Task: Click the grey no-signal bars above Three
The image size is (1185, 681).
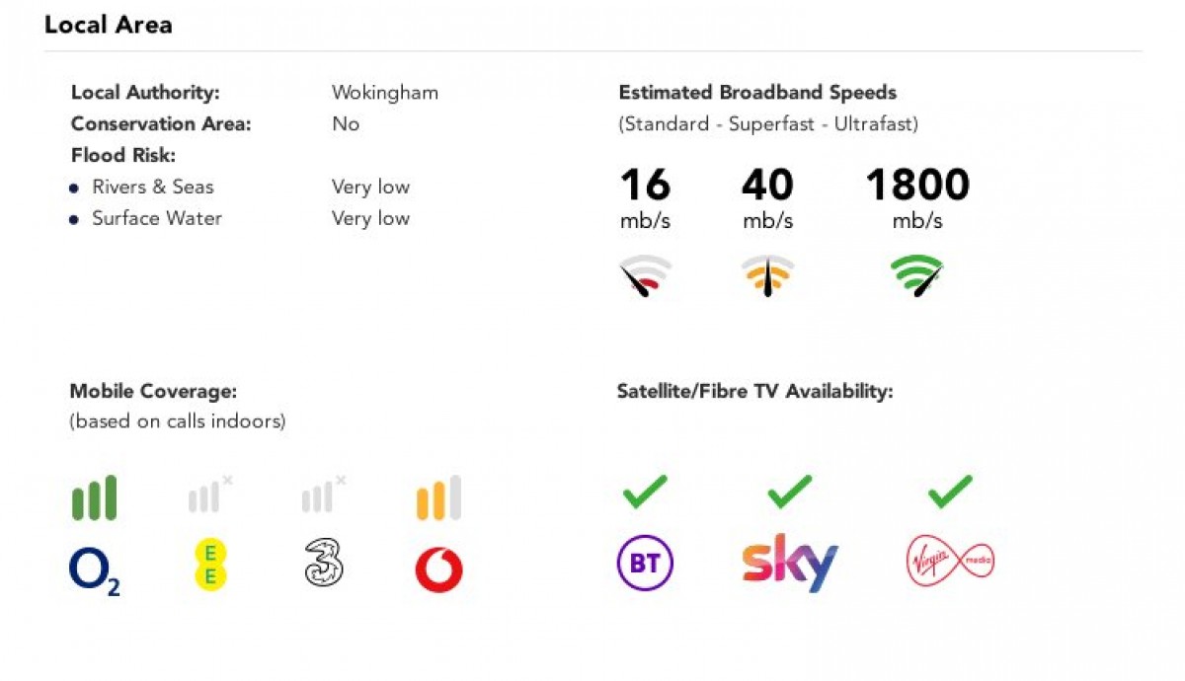Action: [323, 494]
